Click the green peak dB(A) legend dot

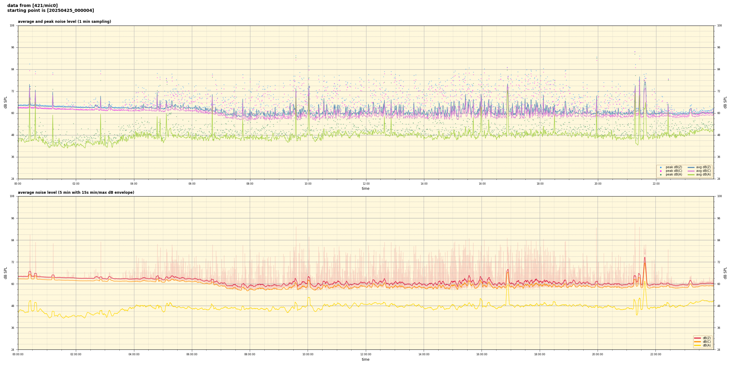[x=661, y=175]
